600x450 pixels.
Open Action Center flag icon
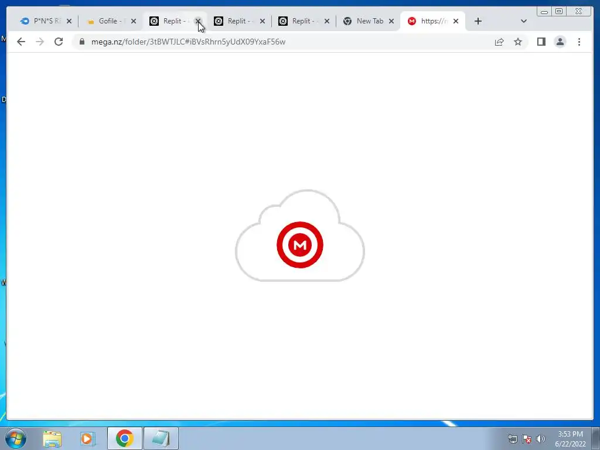pos(527,439)
